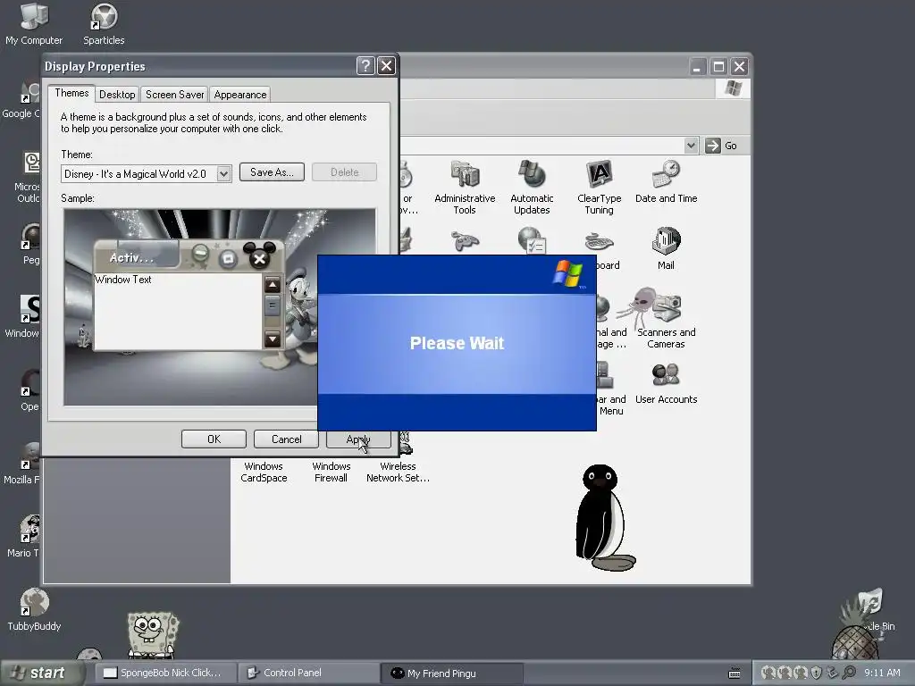
Task: Open User Accounts icon
Action: [666, 383]
